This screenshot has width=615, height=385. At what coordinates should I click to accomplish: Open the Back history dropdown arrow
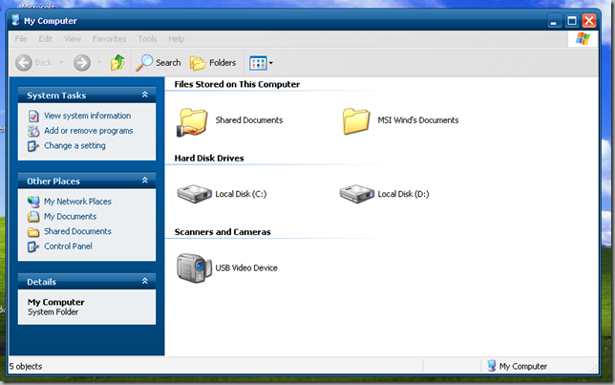[x=61, y=62]
